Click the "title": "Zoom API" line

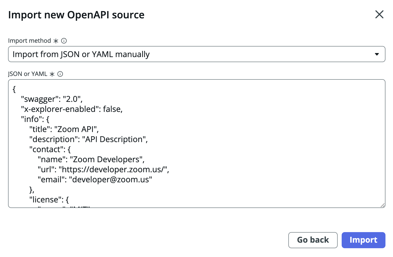[x=64, y=129]
